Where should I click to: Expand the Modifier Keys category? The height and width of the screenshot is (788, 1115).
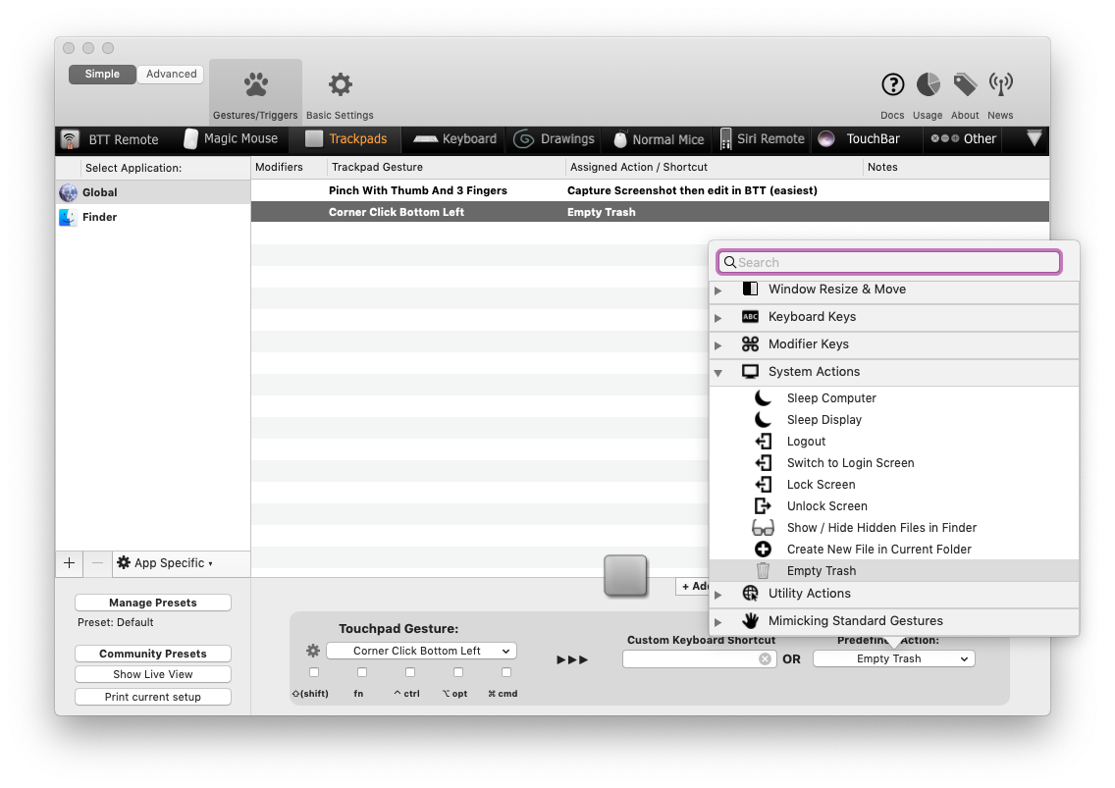(x=718, y=345)
